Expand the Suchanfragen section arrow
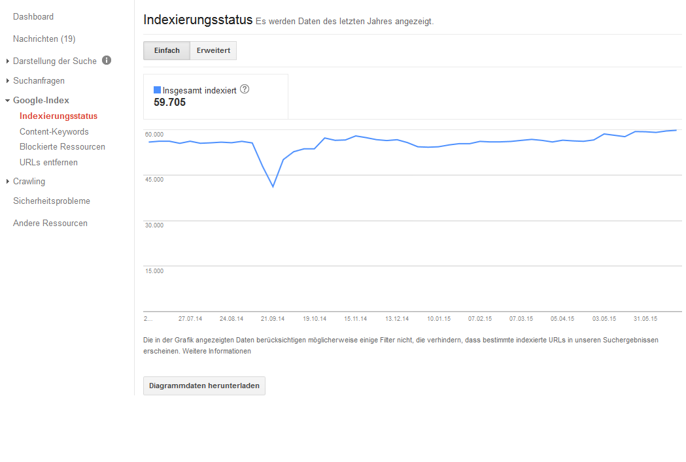Screen dimensions: 686x462 tap(7, 81)
